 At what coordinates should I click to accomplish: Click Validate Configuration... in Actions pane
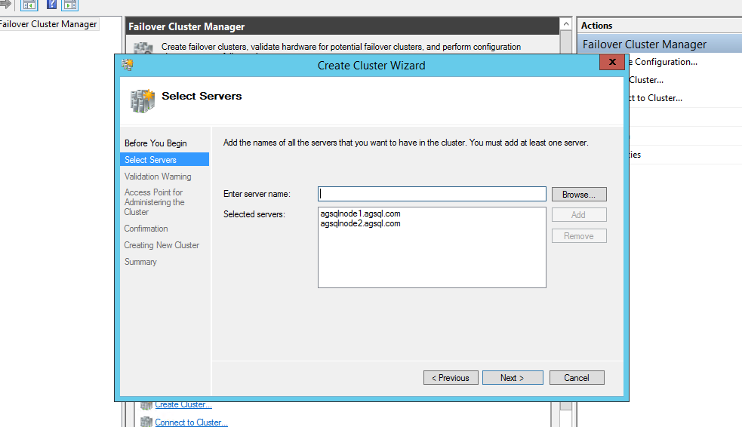tap(663, 62)
